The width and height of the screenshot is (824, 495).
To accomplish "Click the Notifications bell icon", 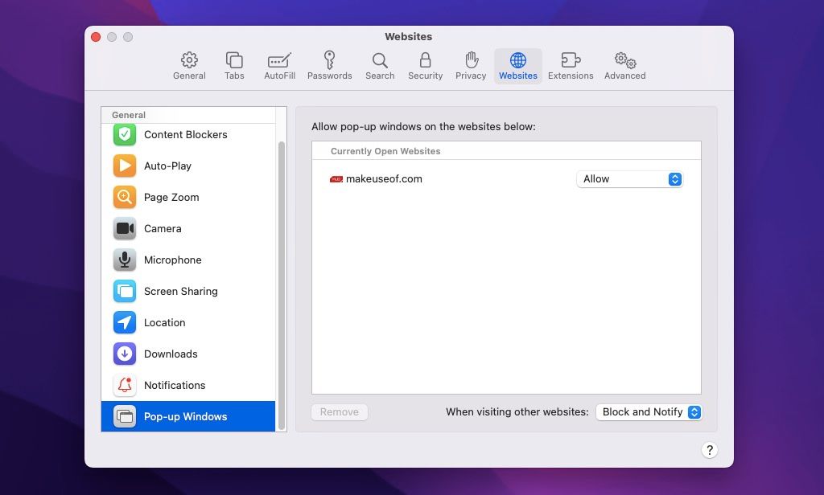I will click(x=125, y=385).
